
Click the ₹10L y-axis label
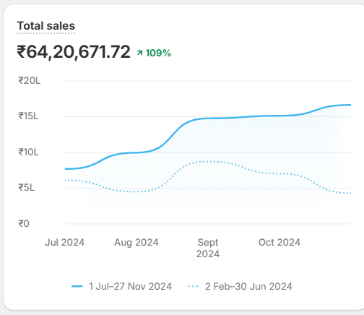(x=28, y=152)
